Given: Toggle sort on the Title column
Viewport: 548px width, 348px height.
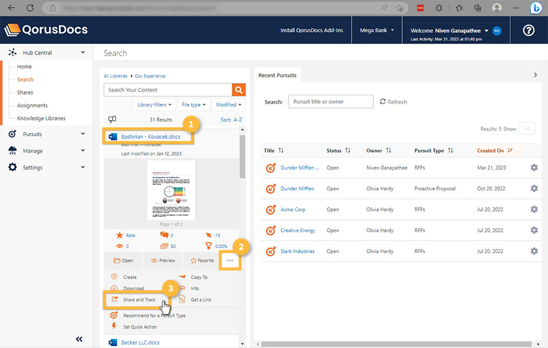Looking at the screenshot, I should [281, 151].
